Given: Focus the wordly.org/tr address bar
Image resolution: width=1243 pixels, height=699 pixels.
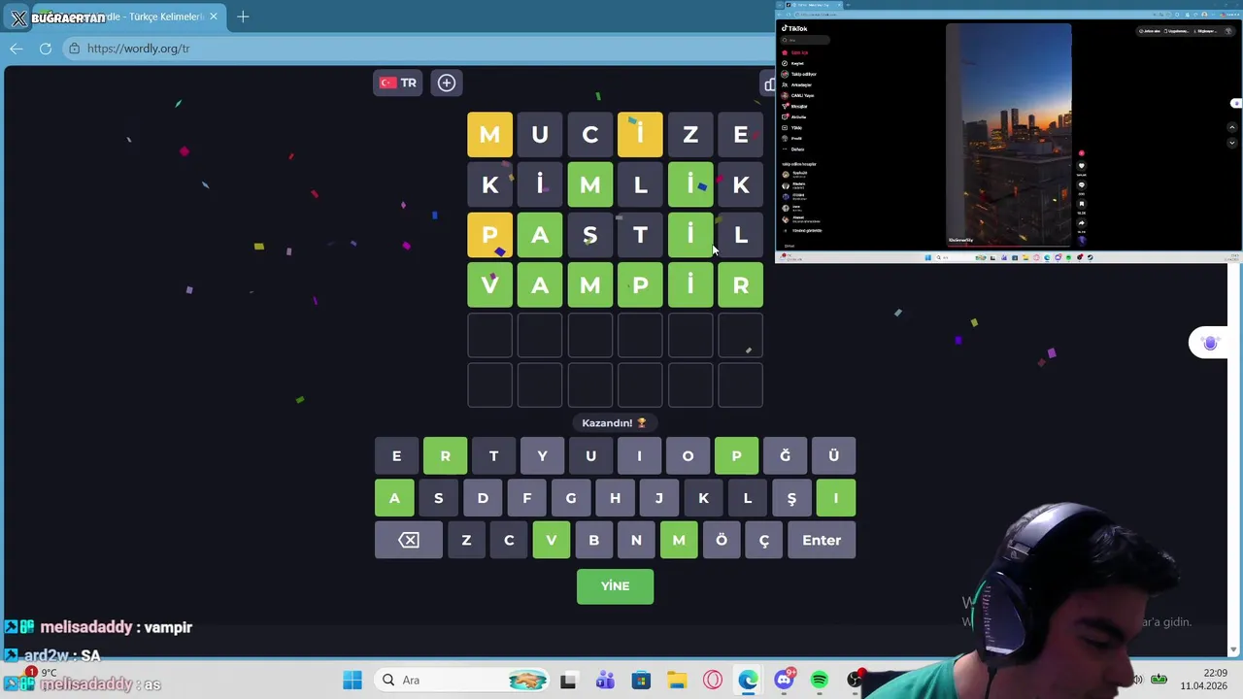Looking at the screenshot, I should pyautogui.click(x=418, y=49).
